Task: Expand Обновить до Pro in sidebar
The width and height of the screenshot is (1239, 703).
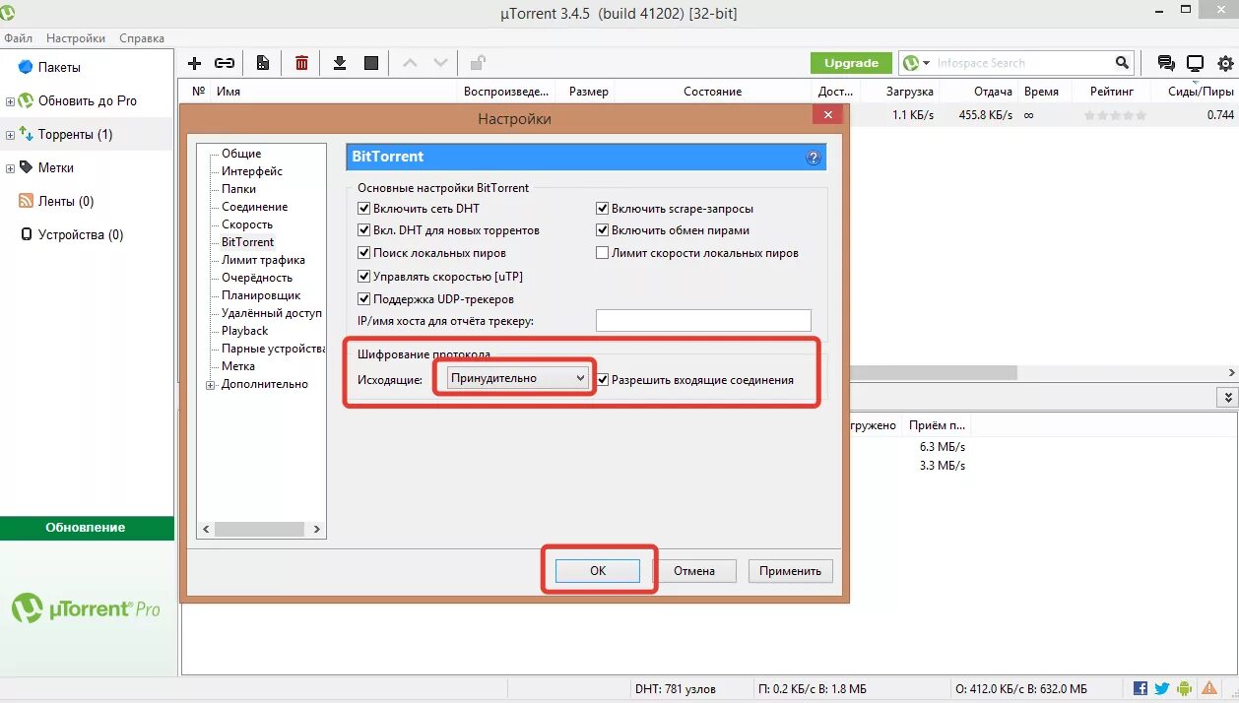Action: [10, 101]
